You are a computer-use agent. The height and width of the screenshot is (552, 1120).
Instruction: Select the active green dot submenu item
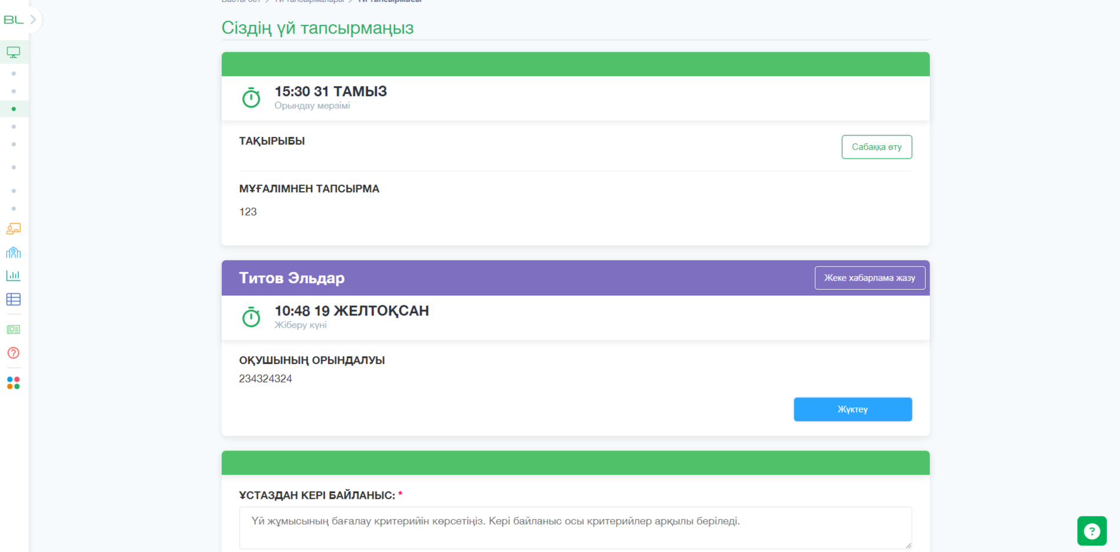click(x=14, y=109)
